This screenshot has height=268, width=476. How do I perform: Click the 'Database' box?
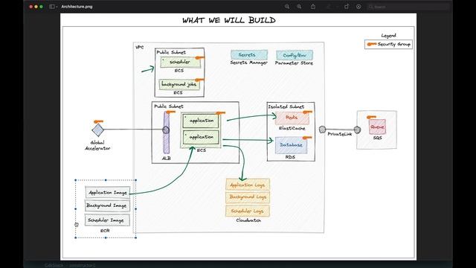[291, 145]
